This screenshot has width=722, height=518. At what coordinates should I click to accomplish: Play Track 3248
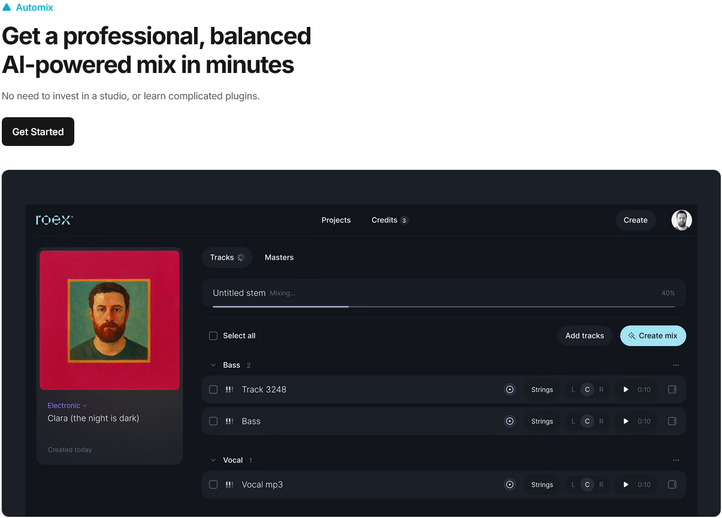626,389
